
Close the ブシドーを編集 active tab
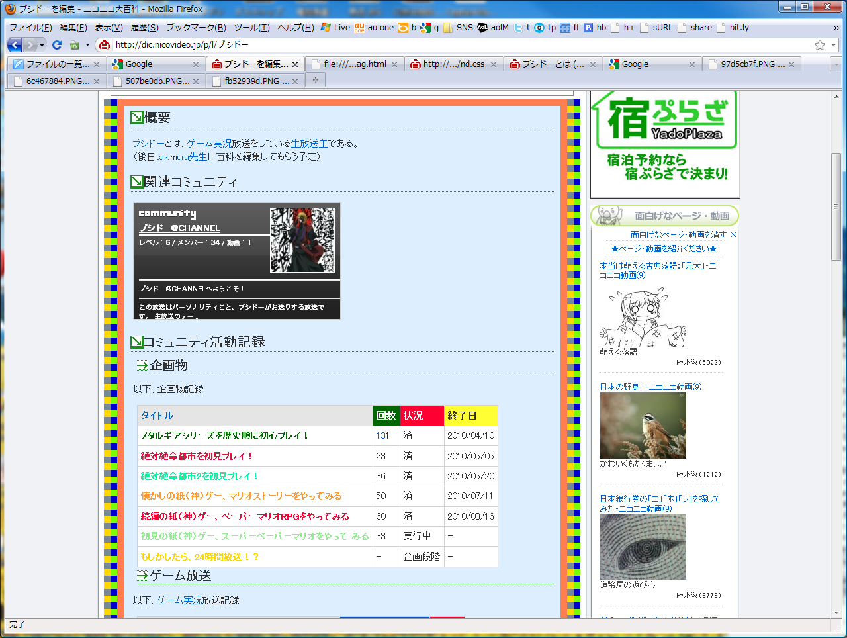click(295, 64)
